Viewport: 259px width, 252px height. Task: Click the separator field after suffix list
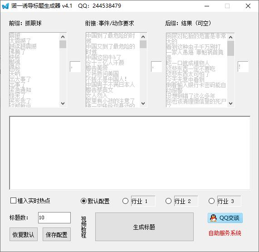pos(243,67)
